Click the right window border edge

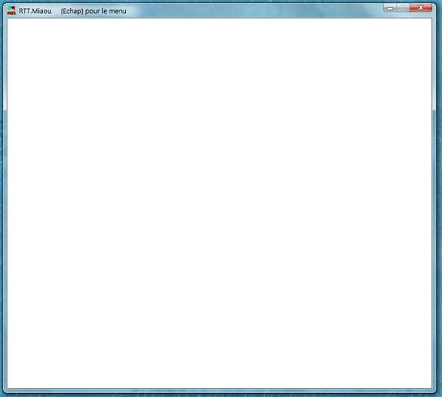pyautogui.click(x=434, y=203)
